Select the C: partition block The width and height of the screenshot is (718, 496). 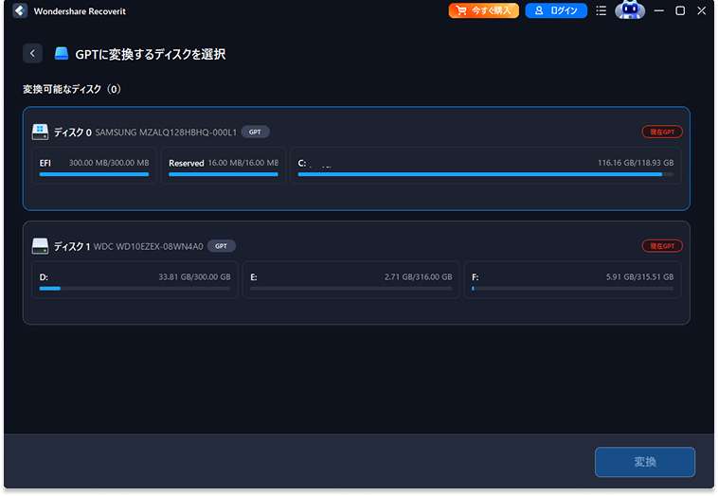(485, 167)
